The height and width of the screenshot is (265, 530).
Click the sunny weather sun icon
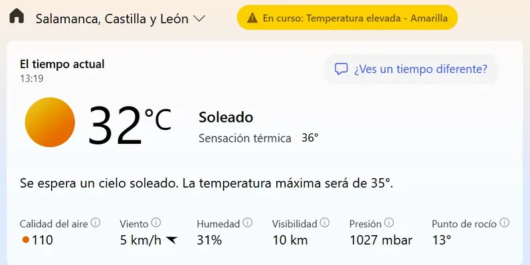tap(50, 122)
